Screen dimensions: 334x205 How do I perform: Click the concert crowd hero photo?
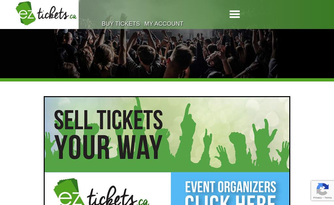click(166, 53)
